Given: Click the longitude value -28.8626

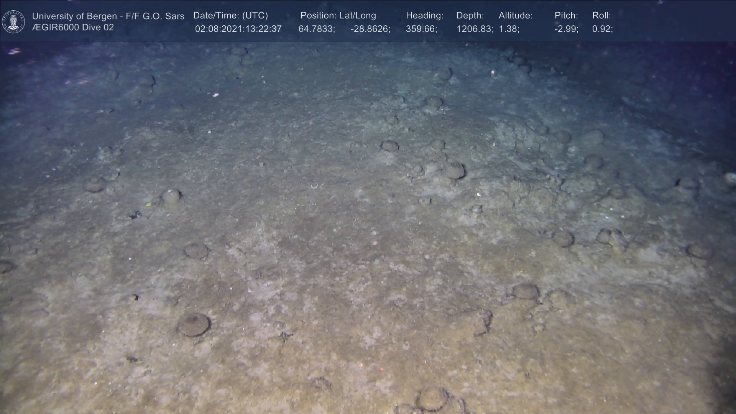Looking at the screenshot, I should (370, 29).
